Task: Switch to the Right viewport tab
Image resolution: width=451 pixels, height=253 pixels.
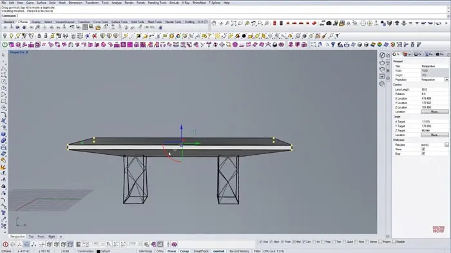Action: [x=52, y=237]
